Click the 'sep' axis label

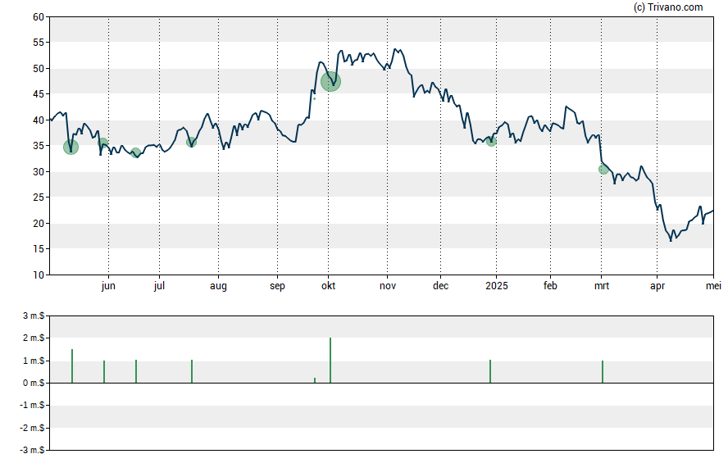(277, 286)
